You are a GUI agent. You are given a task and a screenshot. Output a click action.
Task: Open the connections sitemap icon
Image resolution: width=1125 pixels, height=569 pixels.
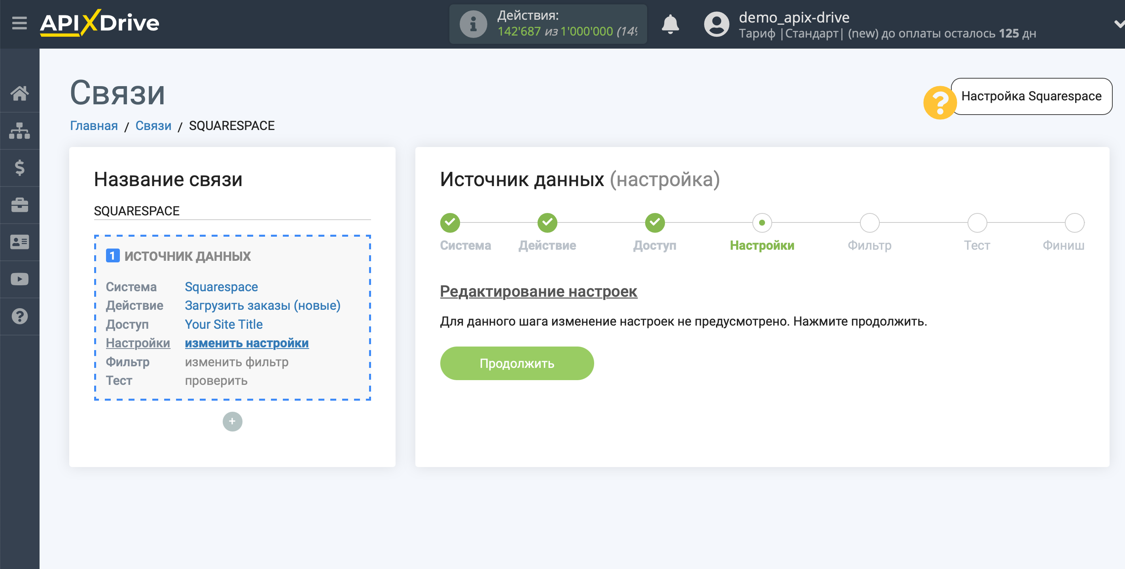pyautogui.click(x=20, y=130)
